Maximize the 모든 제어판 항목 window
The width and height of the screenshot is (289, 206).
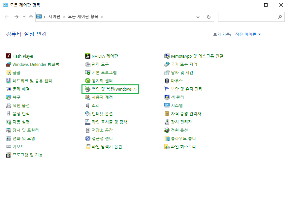point(266,5)
